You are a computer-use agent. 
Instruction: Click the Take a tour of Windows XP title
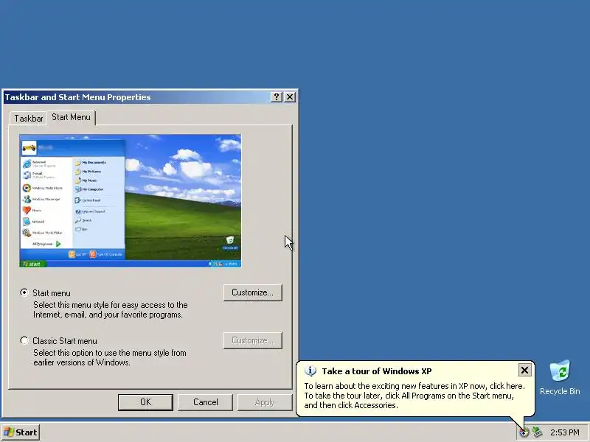377,371
